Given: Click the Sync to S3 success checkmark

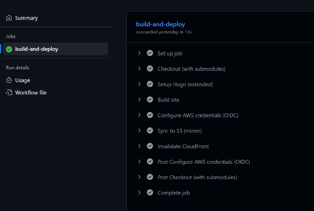Looking at the screenshot, I should tap(150, 131).
